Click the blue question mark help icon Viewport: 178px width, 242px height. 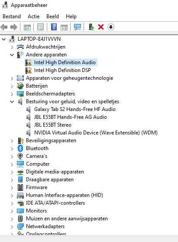54,27
